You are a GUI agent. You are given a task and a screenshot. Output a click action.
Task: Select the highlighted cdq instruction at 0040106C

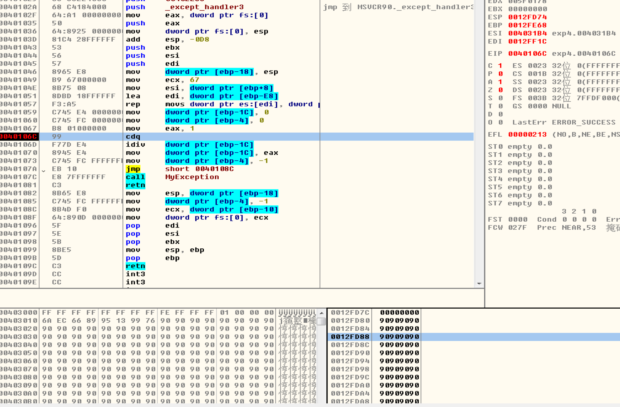tap(237, 136)
